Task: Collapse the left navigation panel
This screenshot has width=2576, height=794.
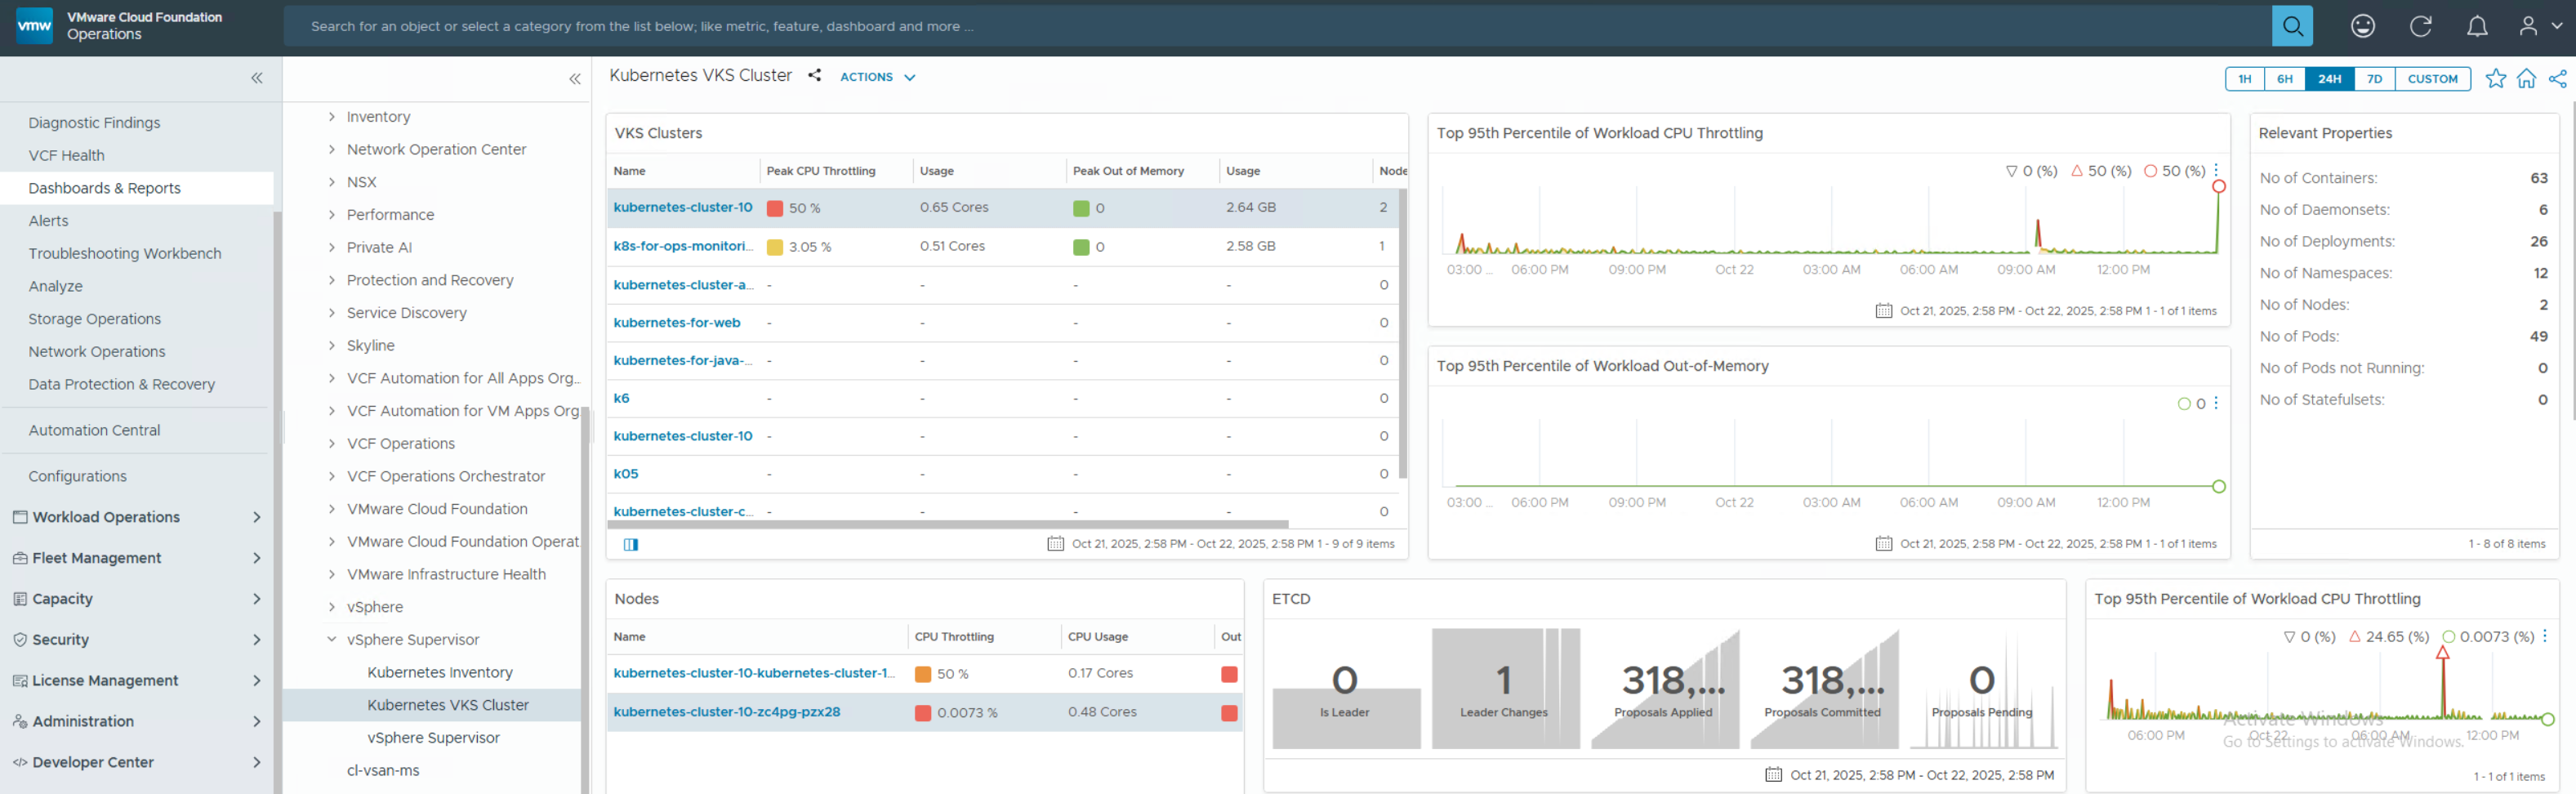Action: [x=257, y=78]
